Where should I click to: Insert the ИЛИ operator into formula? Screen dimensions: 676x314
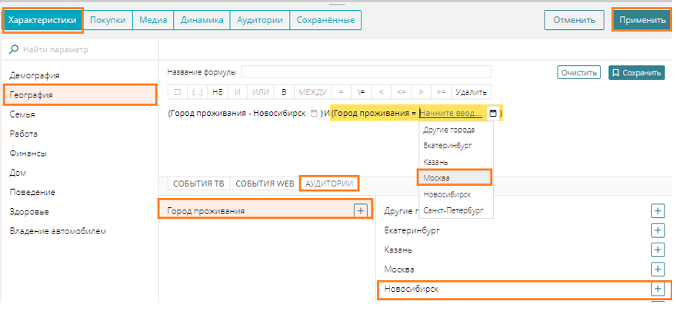point(261,92)
